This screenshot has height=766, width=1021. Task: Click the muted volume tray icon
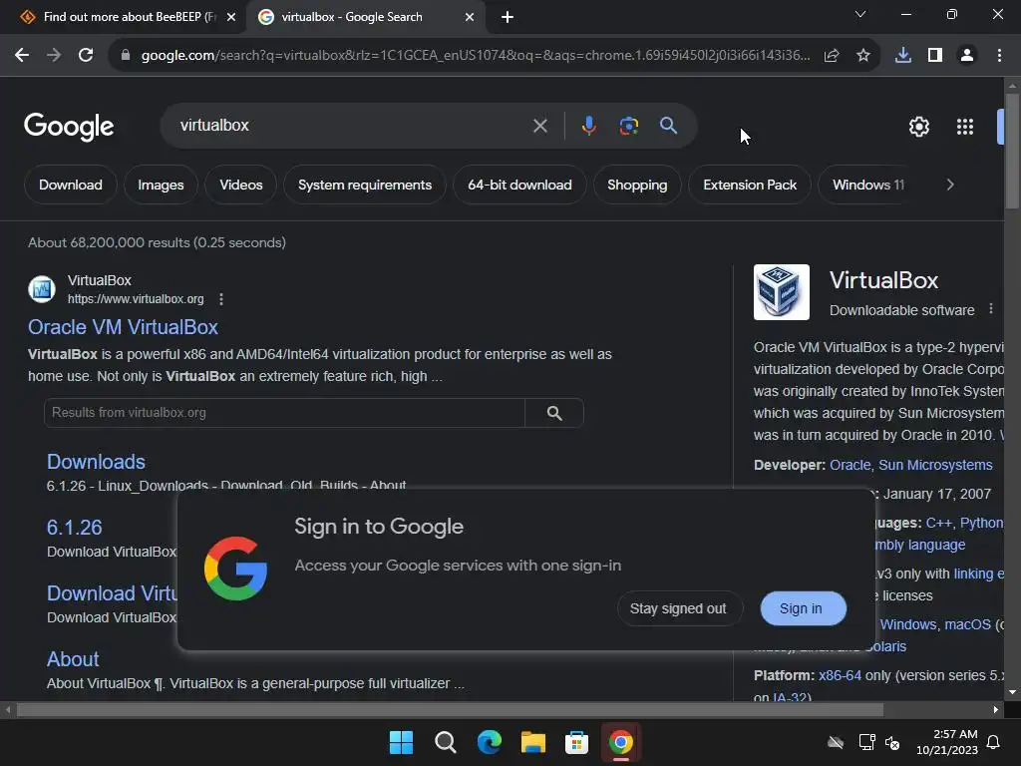point(892,742)
